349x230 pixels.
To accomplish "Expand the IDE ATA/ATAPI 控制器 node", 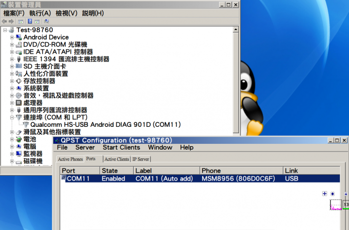I will [x=12, y=52].
